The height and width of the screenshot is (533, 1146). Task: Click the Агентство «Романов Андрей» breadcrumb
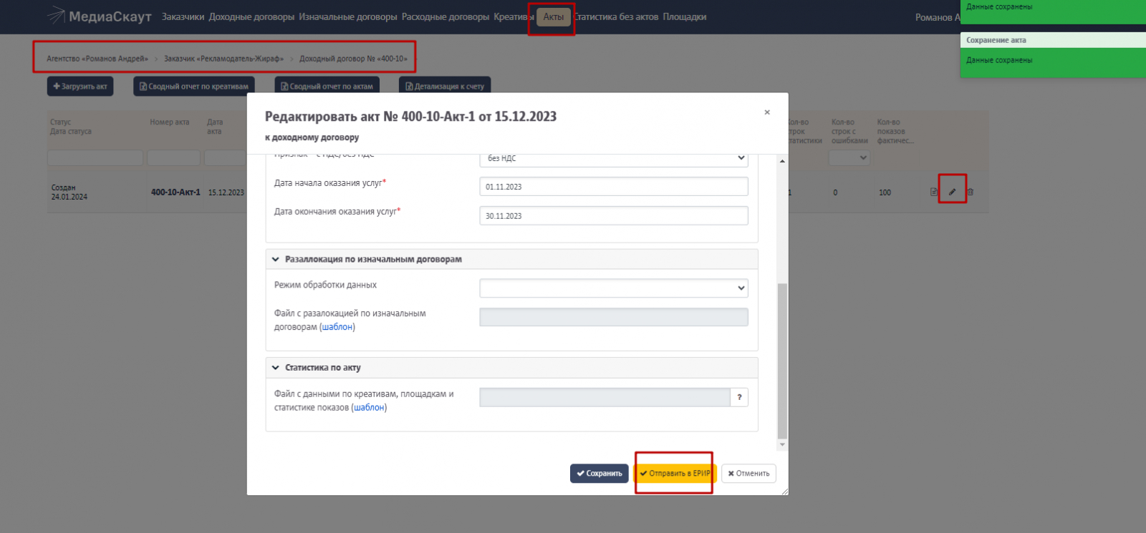(97, 59)
